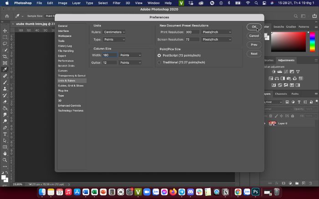Add a Photo Filter adjustment
The image size is (319, 199).
288,78
